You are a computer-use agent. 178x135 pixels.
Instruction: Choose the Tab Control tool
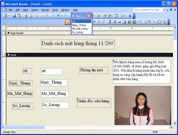point(144,22)
